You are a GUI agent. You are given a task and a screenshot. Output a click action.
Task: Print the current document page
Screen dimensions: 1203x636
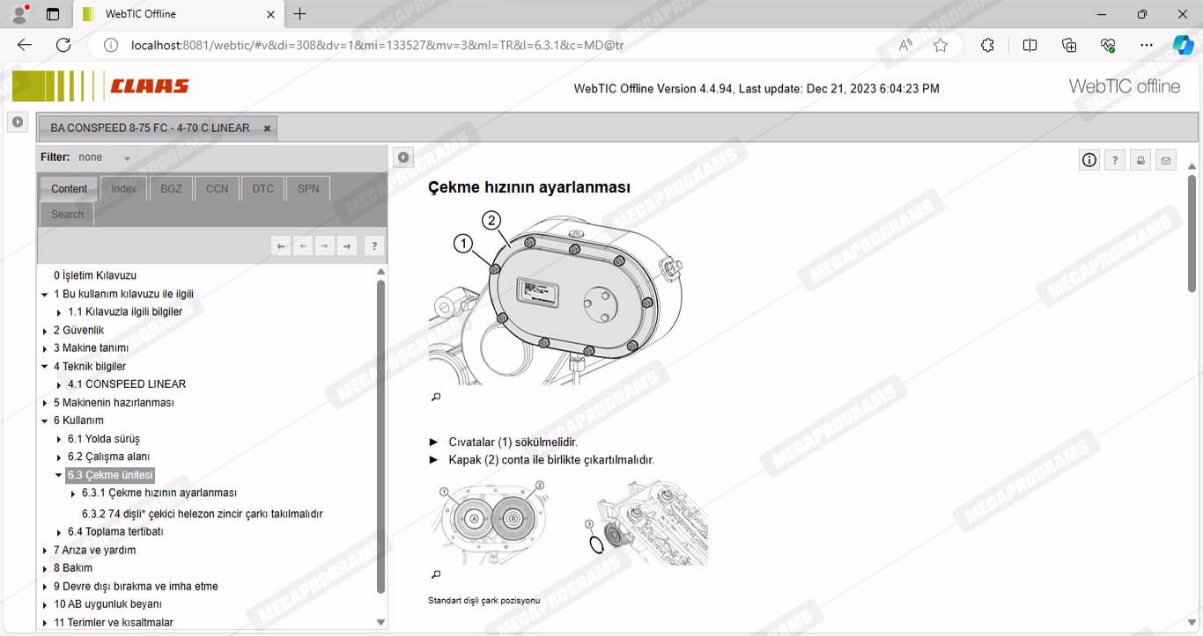1140,160
